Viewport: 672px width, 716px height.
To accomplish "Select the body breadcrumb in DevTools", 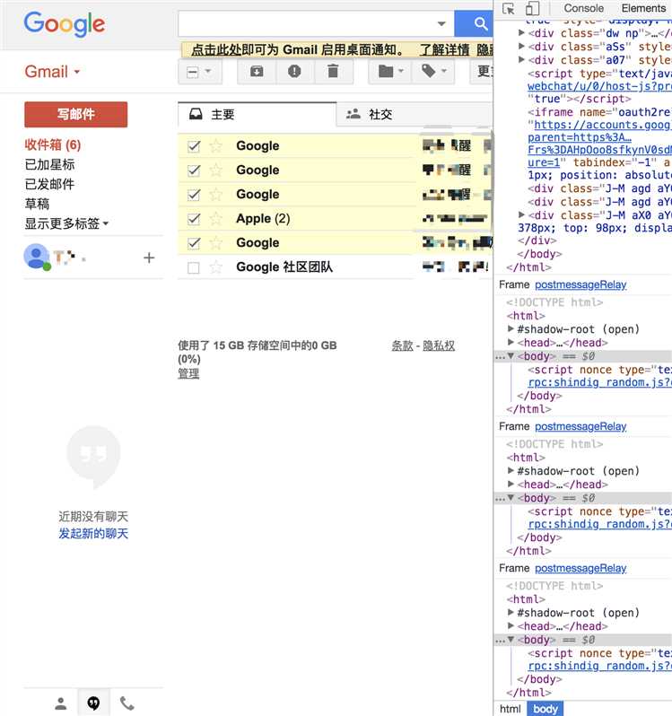I will coord(545,709).
